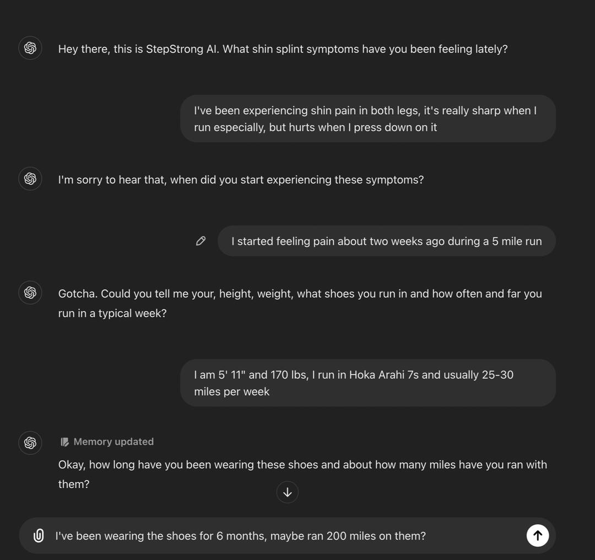Click the StepStrong AI greeting message text
Image resolution: width=595 pixels, height=560 pixels.
tap(283, 49)
